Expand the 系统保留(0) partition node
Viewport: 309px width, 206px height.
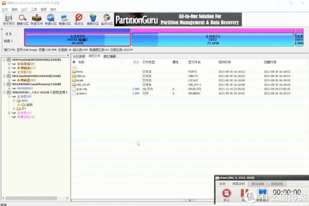[9, 64]
